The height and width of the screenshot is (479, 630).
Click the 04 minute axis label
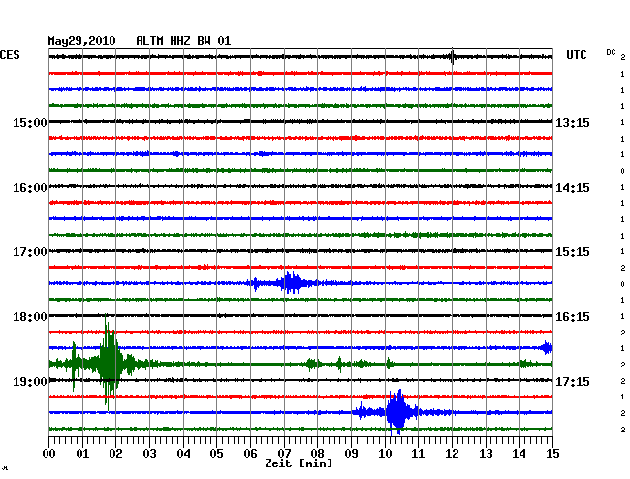coord(183,454)
